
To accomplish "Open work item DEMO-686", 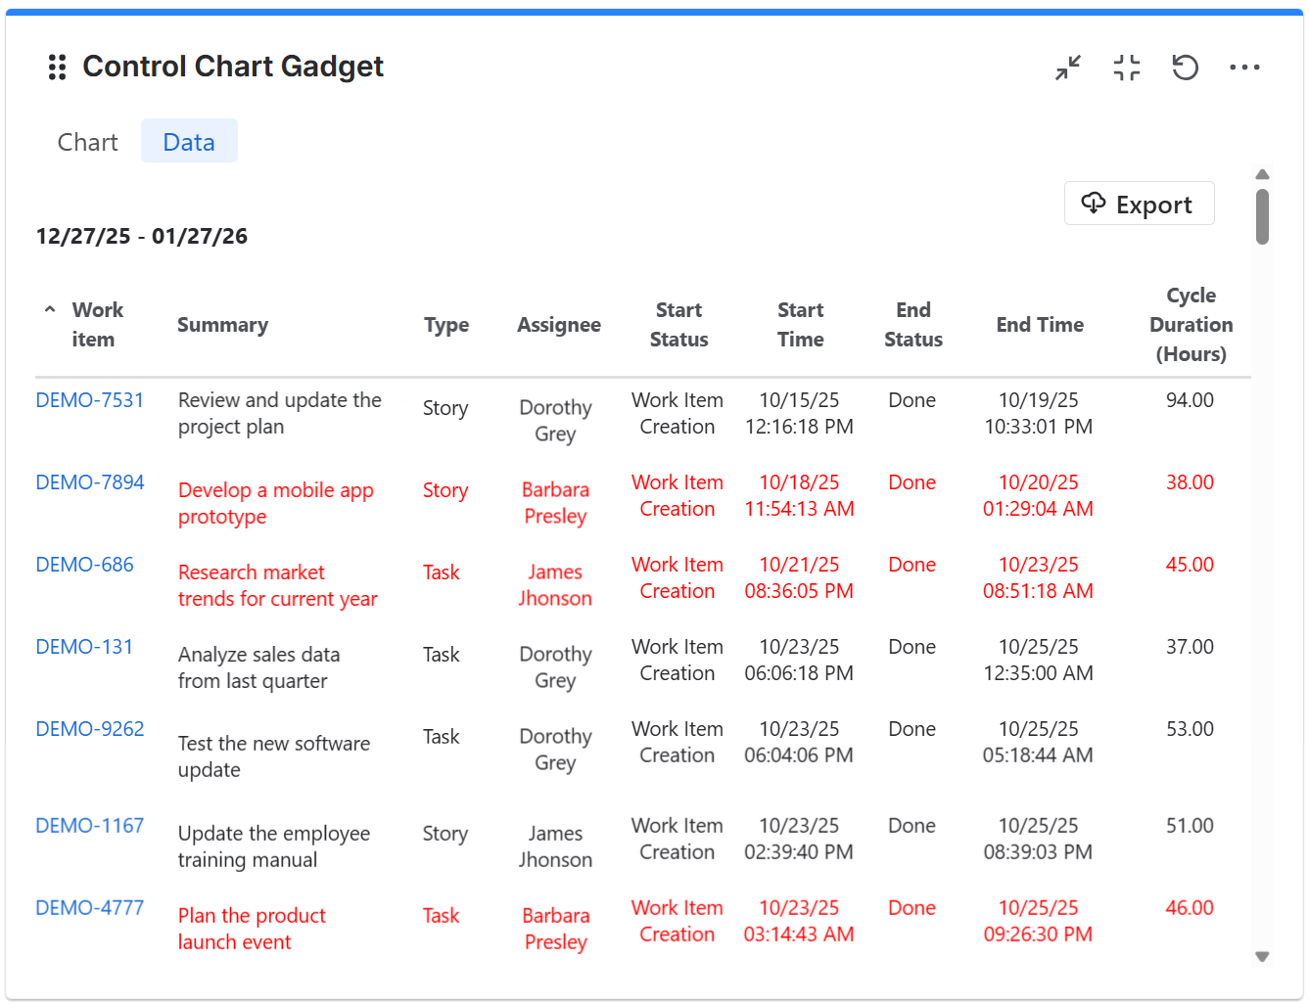I will tap(84, 564).
